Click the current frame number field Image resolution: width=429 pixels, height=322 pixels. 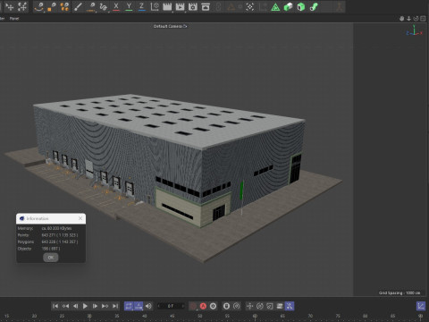(171, 306)
